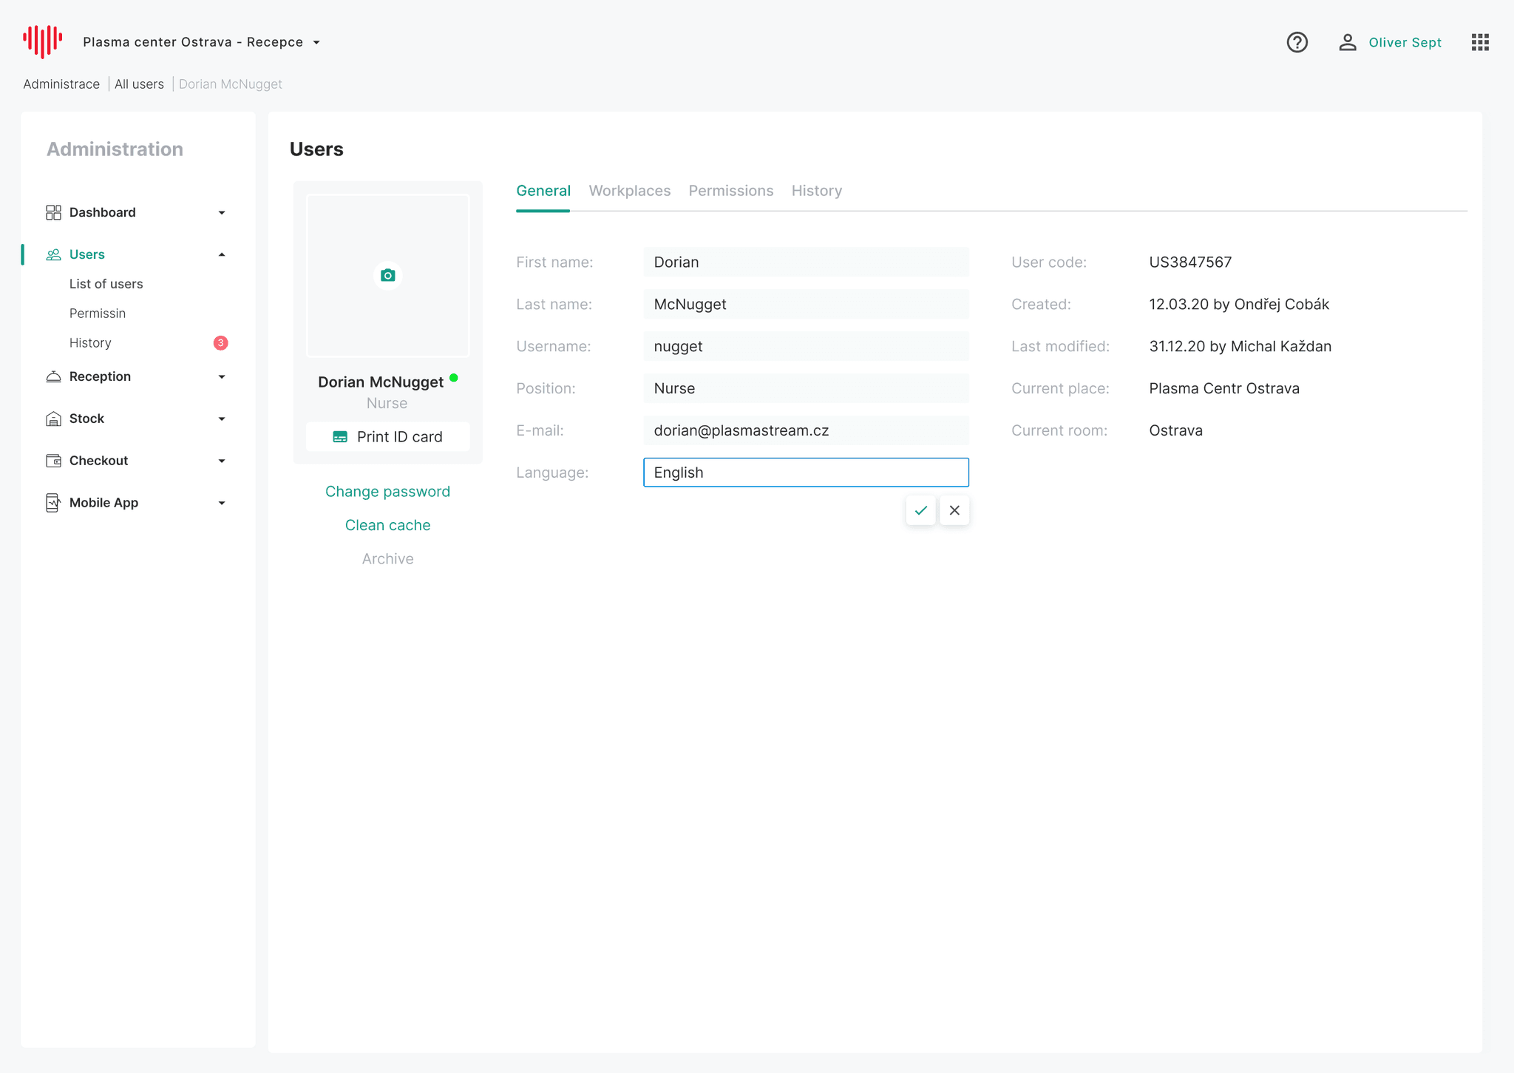Expand the Dashboard sidebar section
Screen dimensions: 1514x1073
[221, 213]
